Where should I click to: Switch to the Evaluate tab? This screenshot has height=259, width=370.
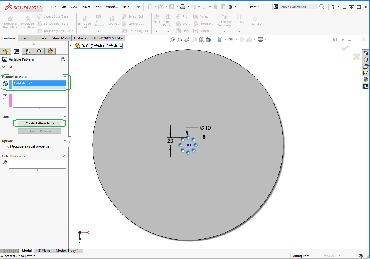(x=80, y=38)
